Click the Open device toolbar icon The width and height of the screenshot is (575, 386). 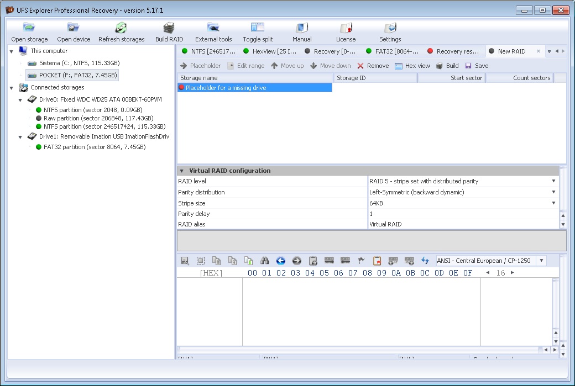pyautogui.click(x=74, y=32)
